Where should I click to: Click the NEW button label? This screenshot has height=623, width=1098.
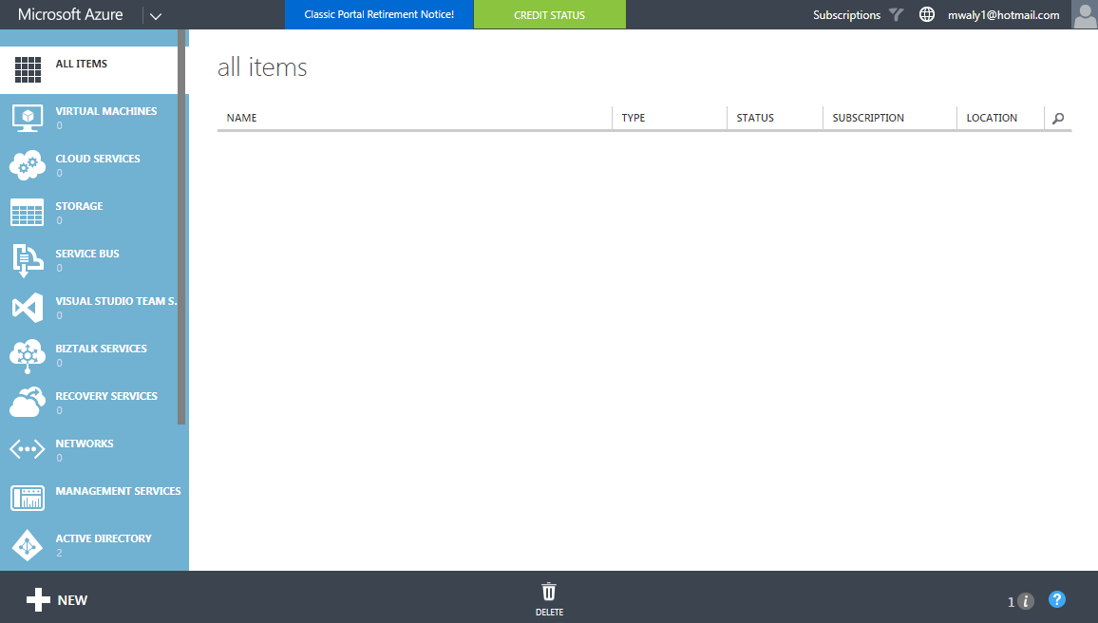click(x=72, y=600)
